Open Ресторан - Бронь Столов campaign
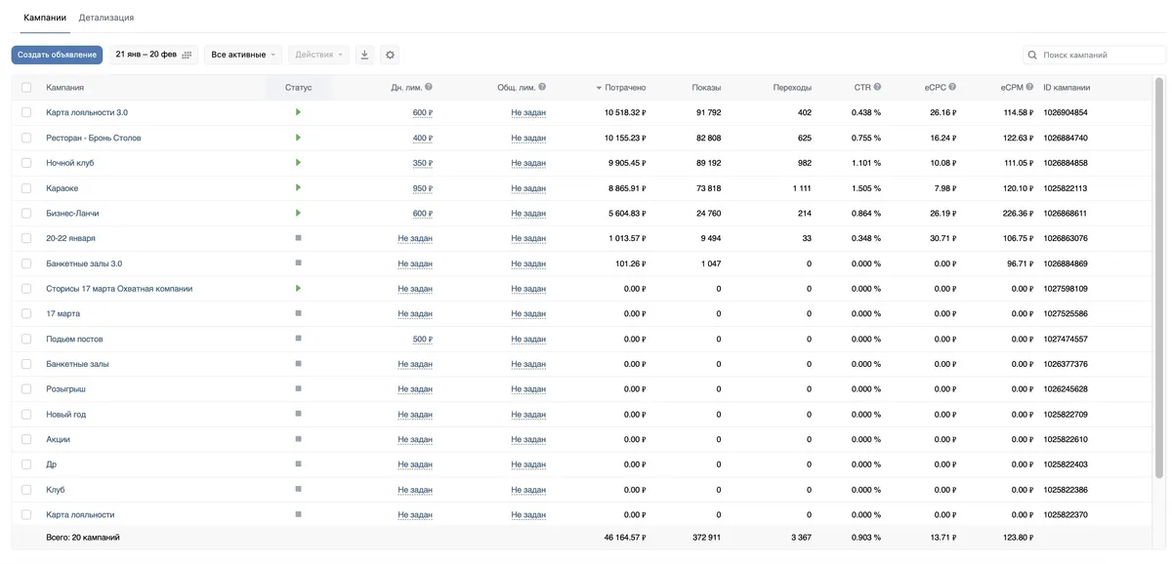Screen dimensions: 1172x564 94,139
